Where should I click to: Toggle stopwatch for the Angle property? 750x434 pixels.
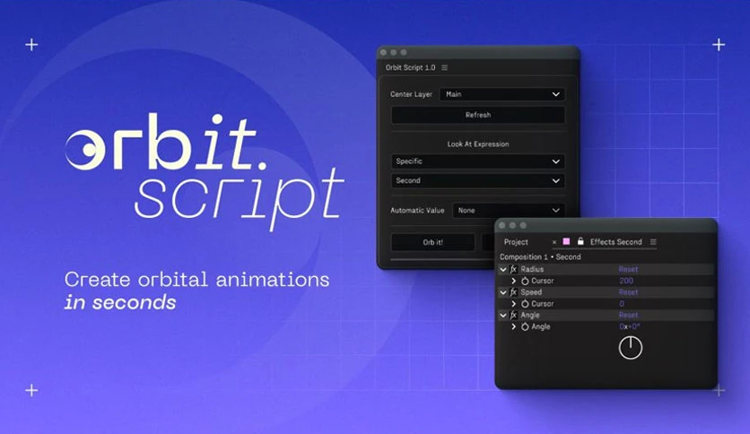coord(525,327)
